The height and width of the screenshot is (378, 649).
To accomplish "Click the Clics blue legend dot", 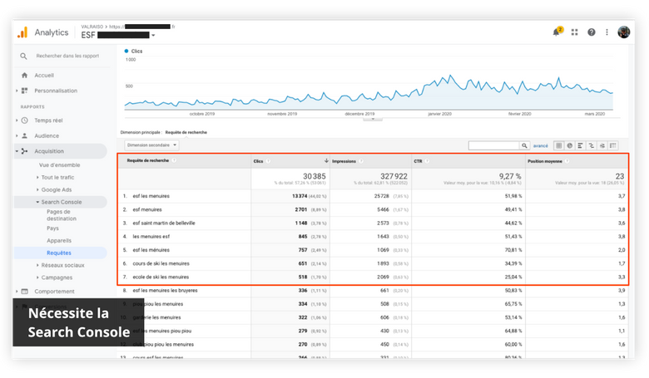I will click(x=126, y=51).
